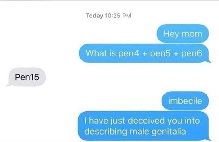Tap the "imbecile" message bubble

(185, 101)
